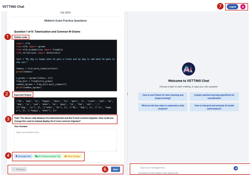Click the Concept Hint button
The image size is (250, 175).
coord(23,156)
